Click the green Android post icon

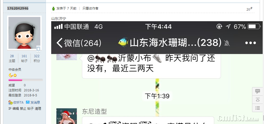[x=53, y=8]
